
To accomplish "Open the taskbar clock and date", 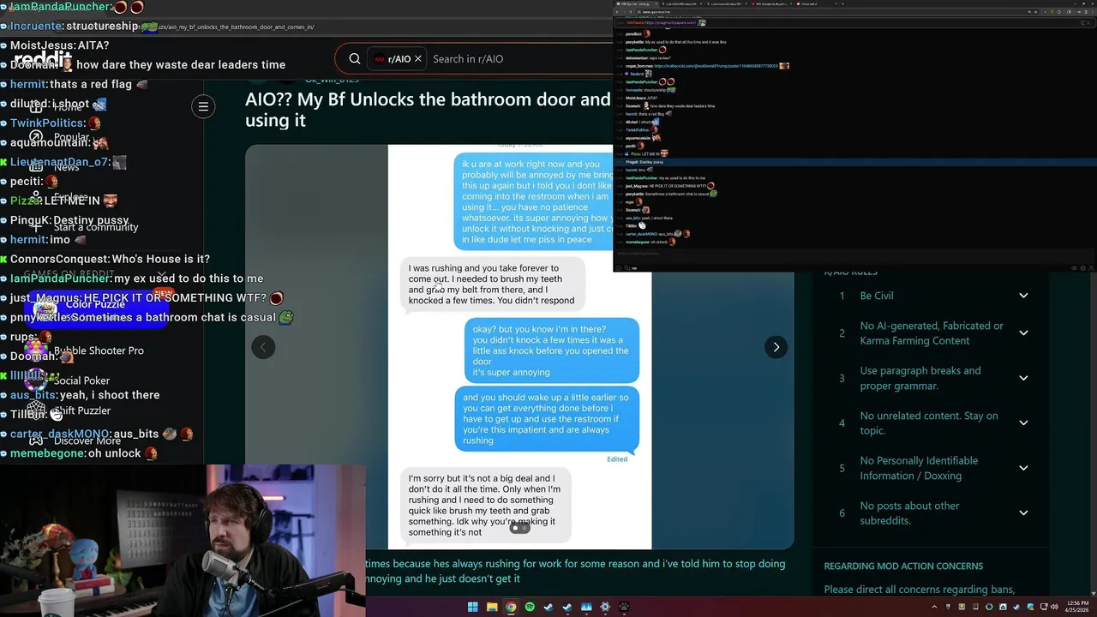I will tap(1076, 607).
